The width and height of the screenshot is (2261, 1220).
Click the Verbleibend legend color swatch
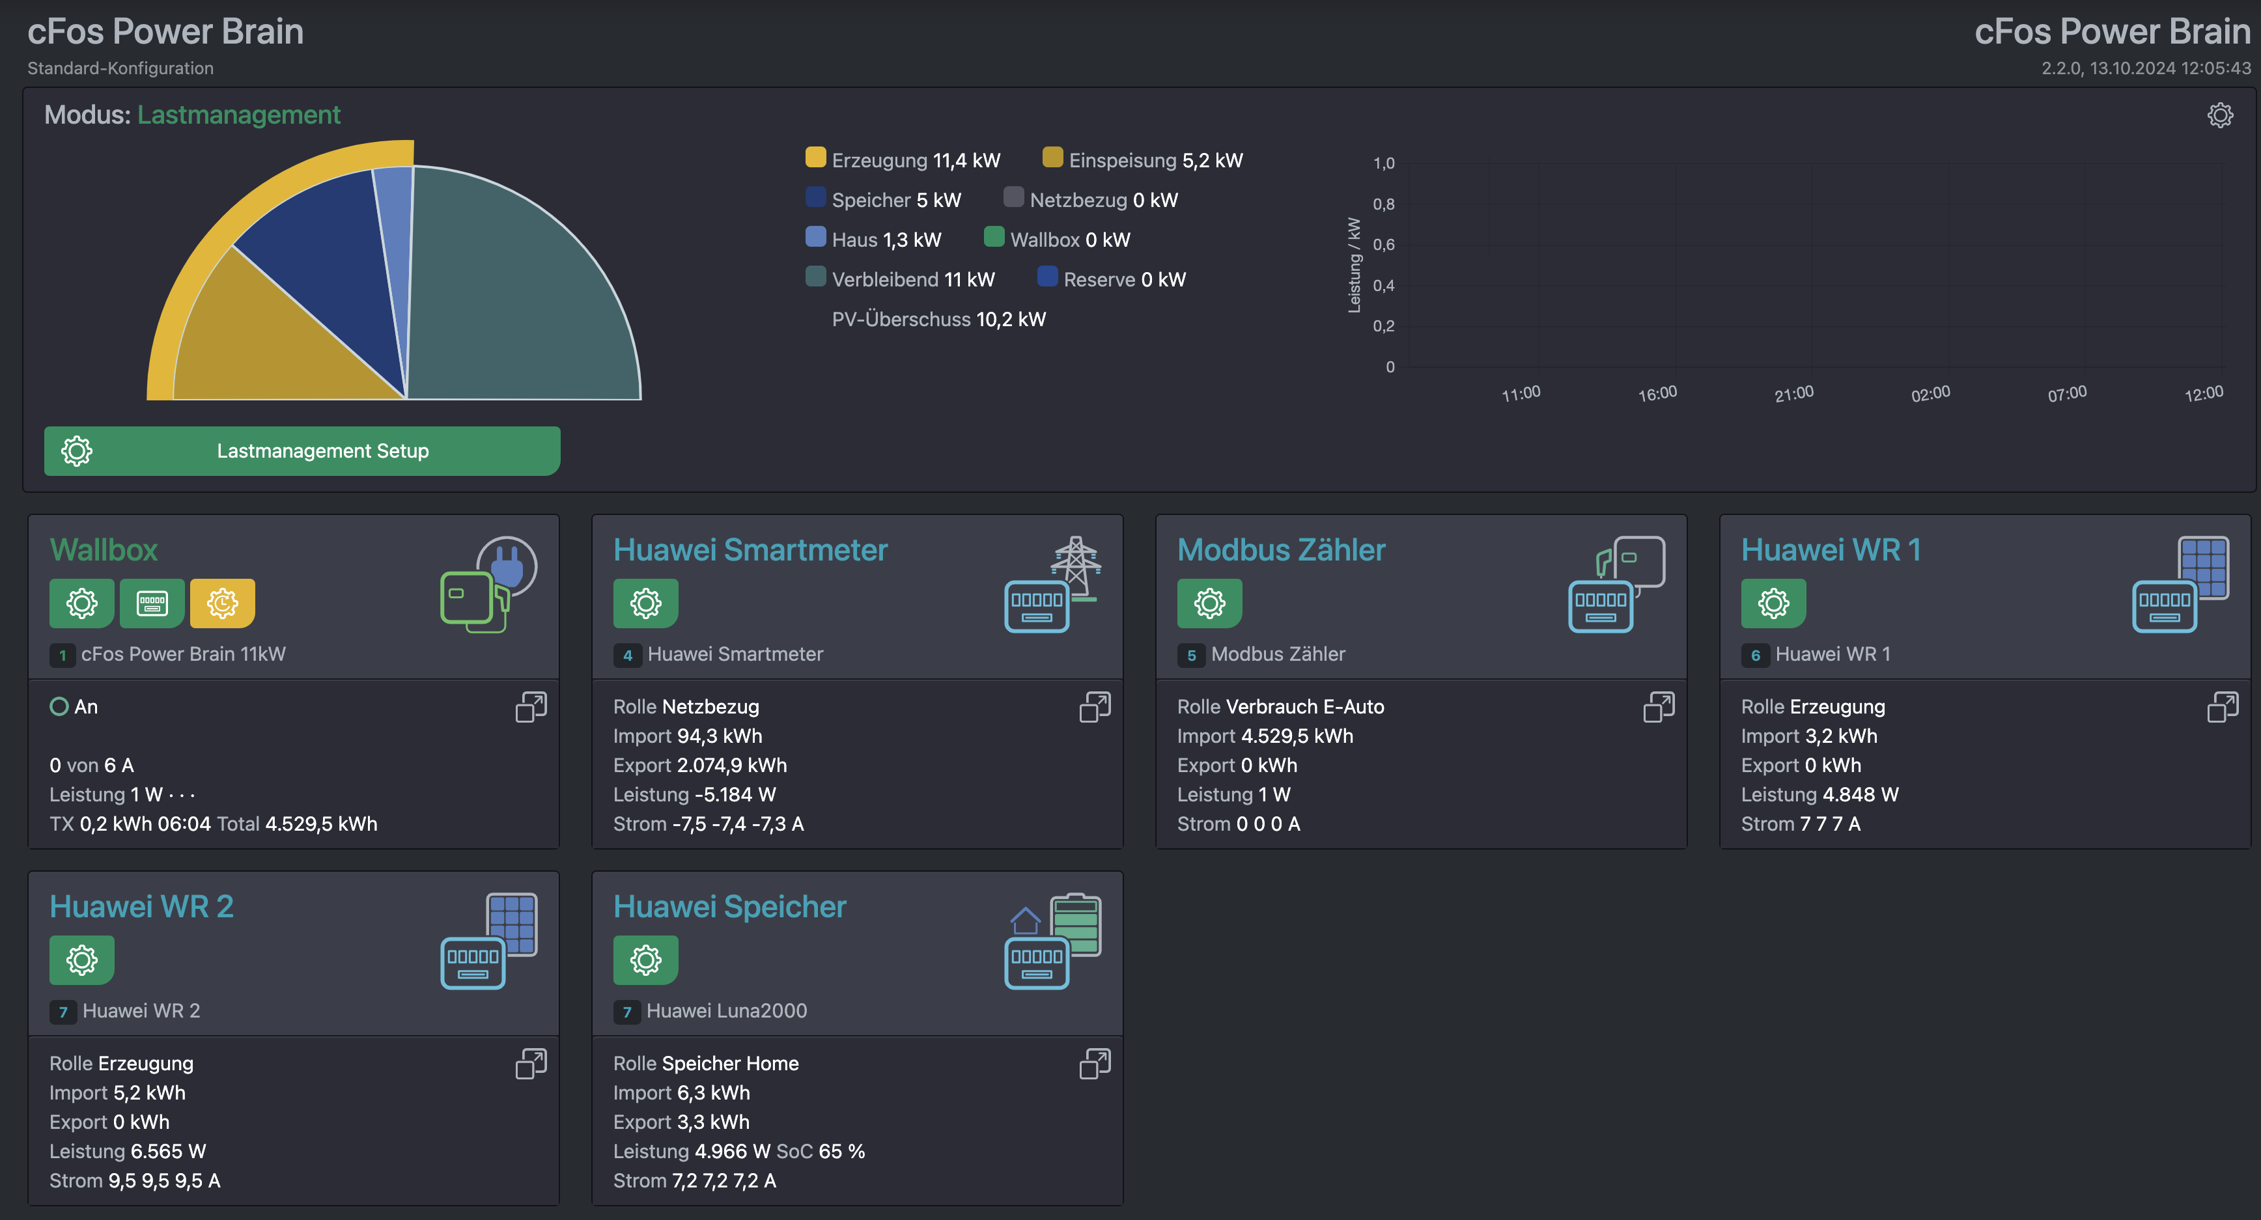(x=815, y=275)
